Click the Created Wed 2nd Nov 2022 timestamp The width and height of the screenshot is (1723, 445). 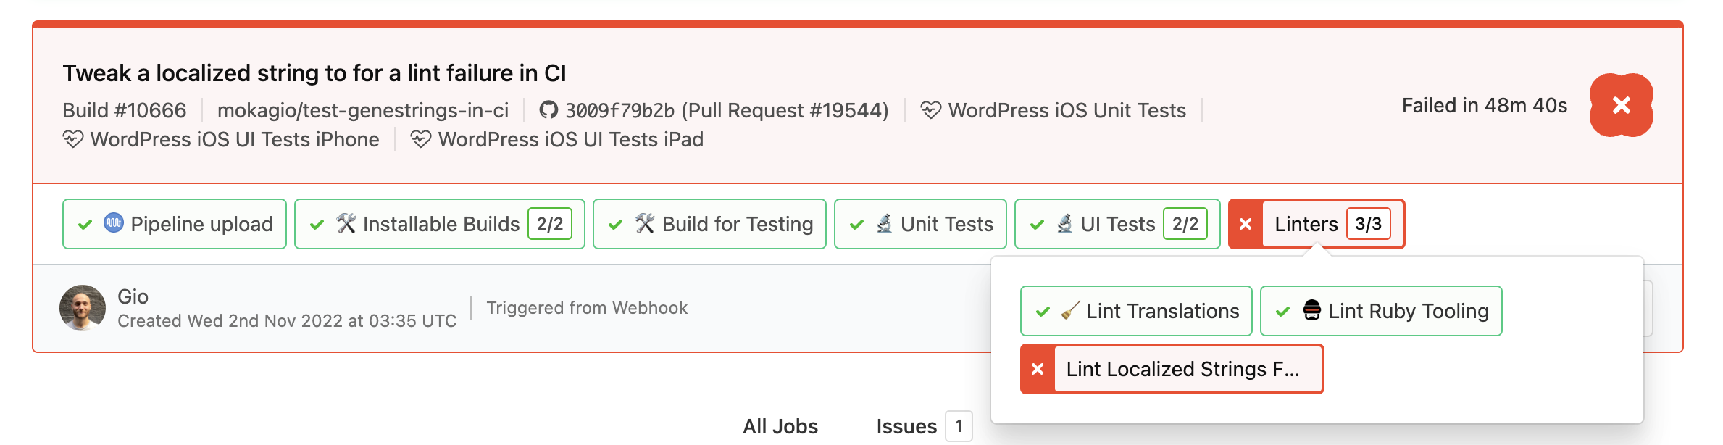click(x=287, y=320)
